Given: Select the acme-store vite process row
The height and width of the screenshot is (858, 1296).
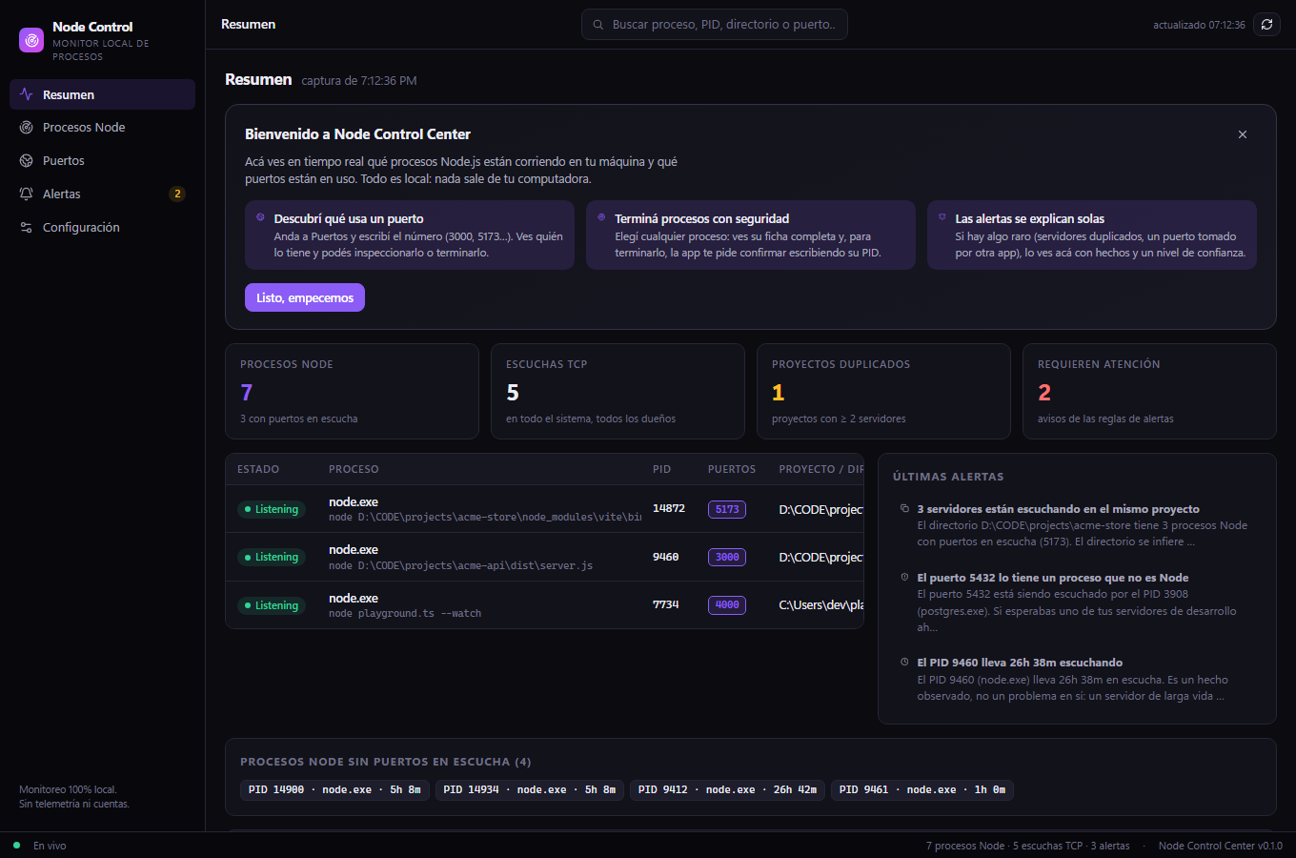Looking at the screenshot, I should [x=544, y=509].
